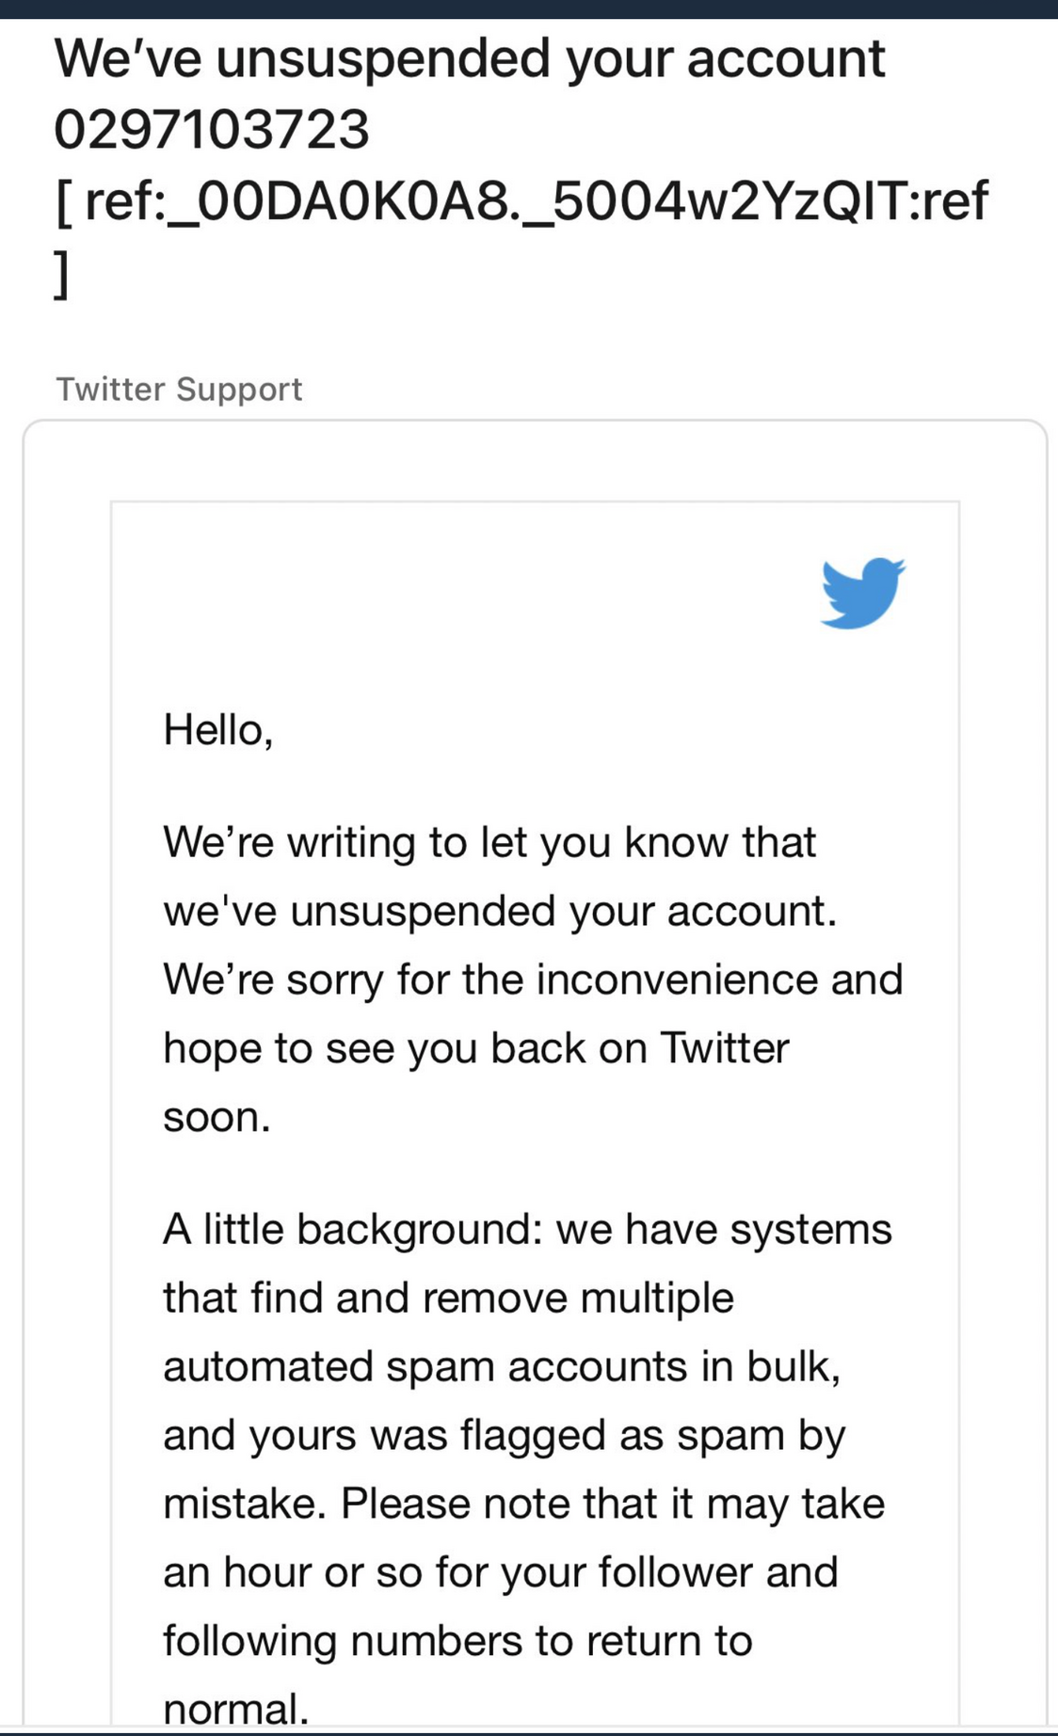Screen dimensions: 1058x1736
Task: Tap the word 'normal.' at the bottom
Action: coord(236,1709)
